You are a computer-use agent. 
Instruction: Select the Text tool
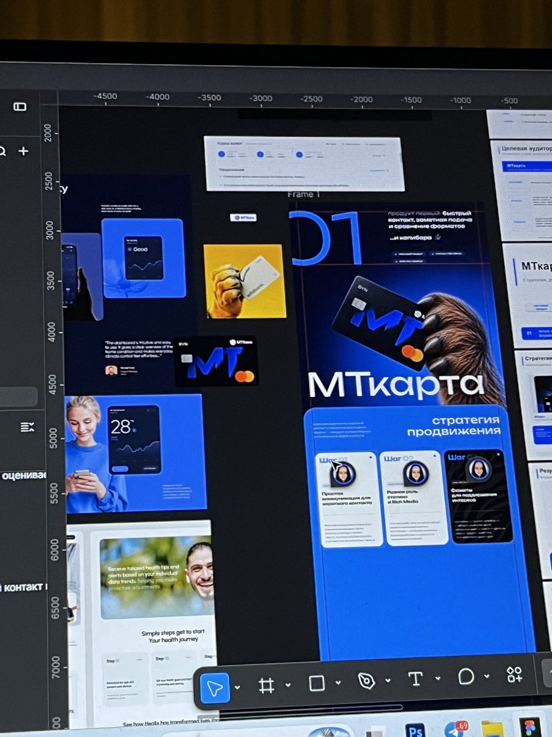pos(415,679)
